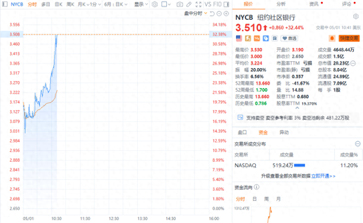Undo chart zoom with back arrow
Screen dimensions: 363x223
pos(212,14)
